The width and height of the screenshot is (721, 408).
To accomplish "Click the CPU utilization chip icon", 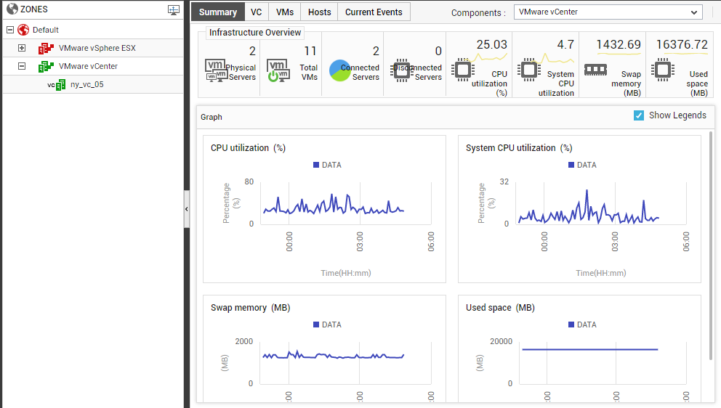I will (x=463, y=70).
